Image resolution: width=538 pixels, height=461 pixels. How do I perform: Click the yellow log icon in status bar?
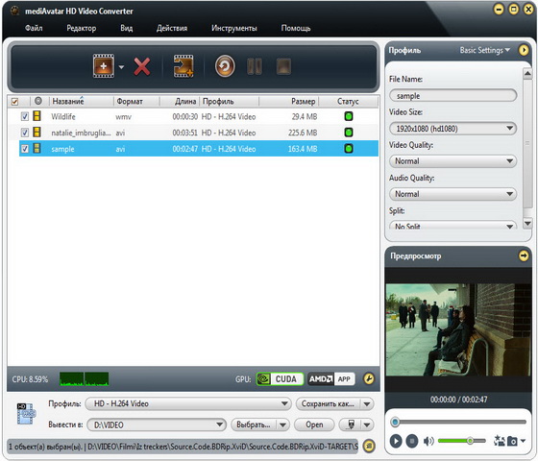tap(369, 446)
